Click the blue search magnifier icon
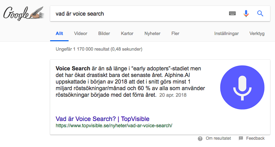The image size is (275, 147). (x=260, y=14)
